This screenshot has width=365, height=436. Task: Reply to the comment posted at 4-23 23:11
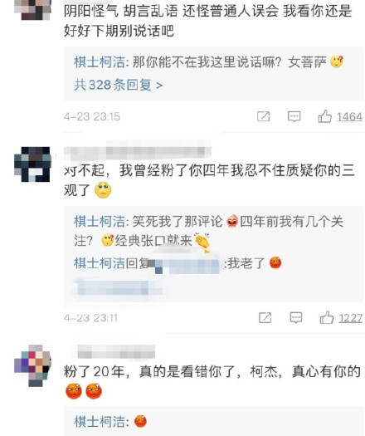coord(296,317)
